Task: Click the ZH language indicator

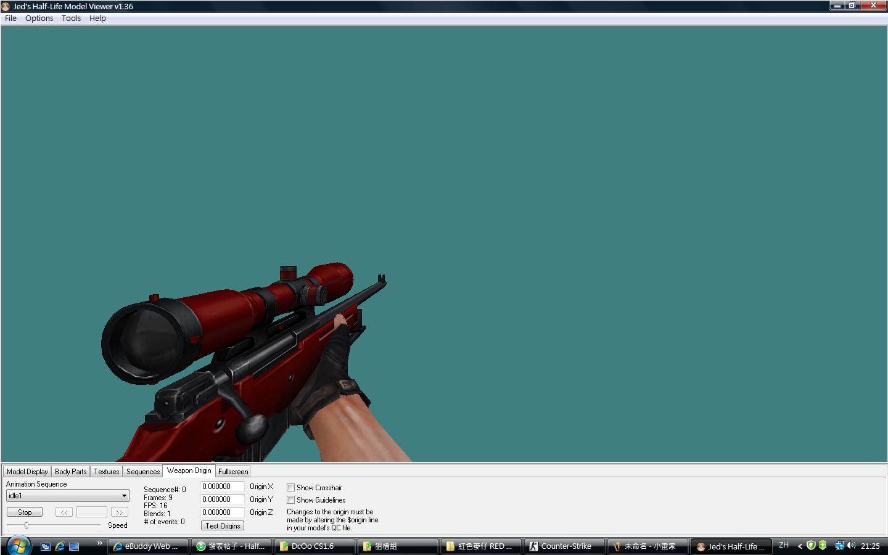Action: 784,545
